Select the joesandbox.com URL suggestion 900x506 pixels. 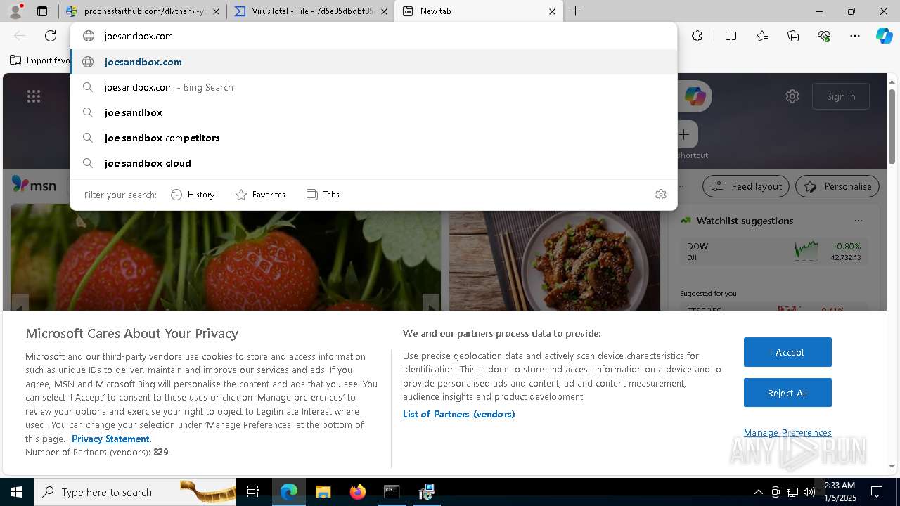(373, 62)
